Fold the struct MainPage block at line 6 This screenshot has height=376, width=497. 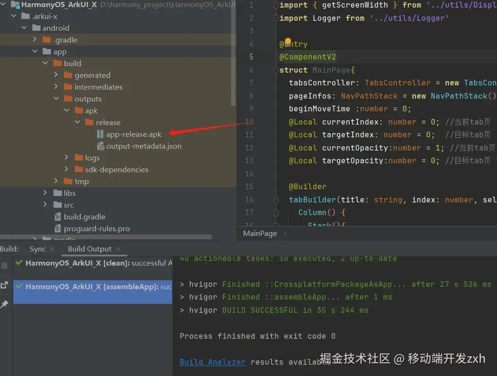(x=276, y=70)
